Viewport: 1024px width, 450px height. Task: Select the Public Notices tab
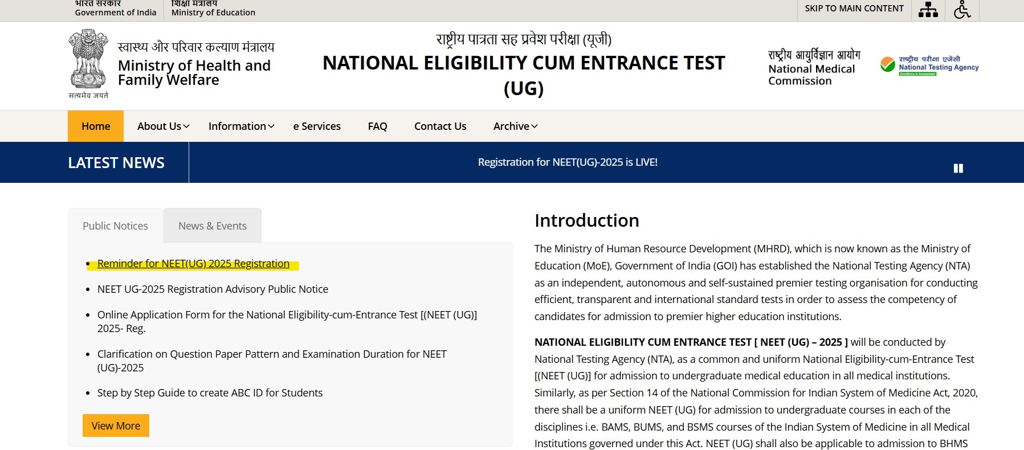(x=115, y=226)
